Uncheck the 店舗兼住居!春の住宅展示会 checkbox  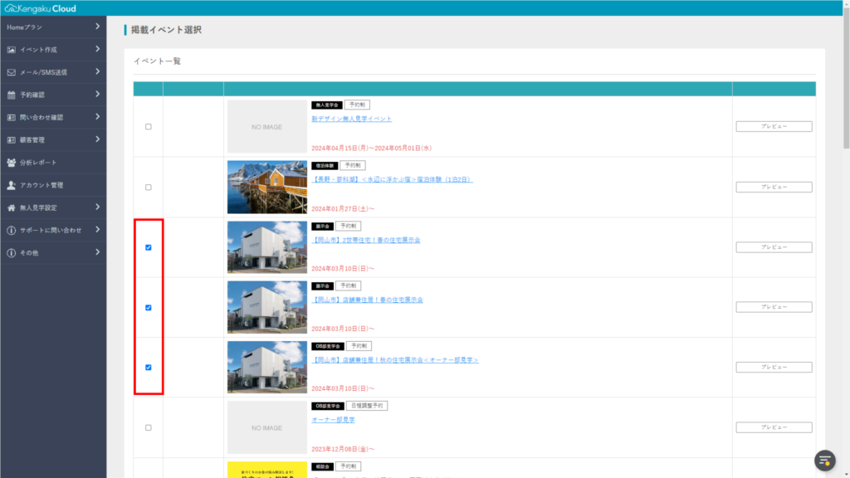148,308
